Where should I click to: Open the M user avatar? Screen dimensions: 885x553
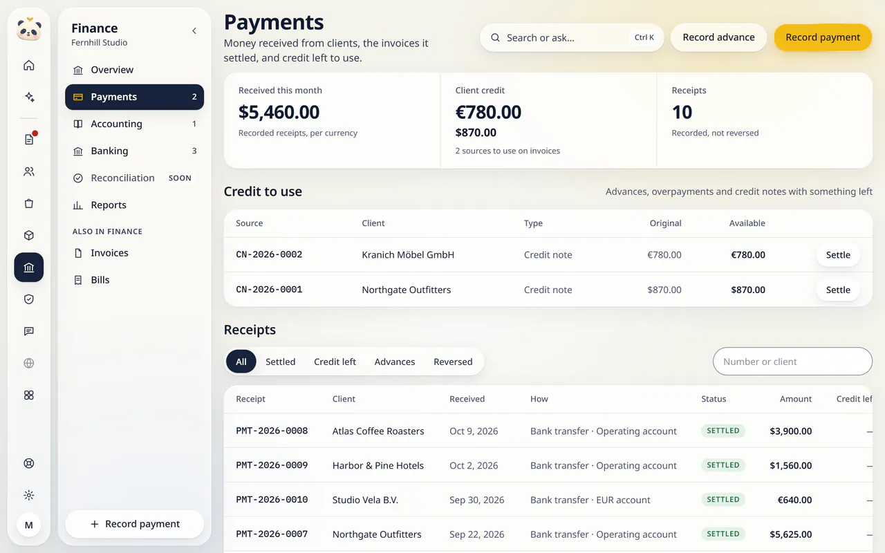(x=29, y=525)
